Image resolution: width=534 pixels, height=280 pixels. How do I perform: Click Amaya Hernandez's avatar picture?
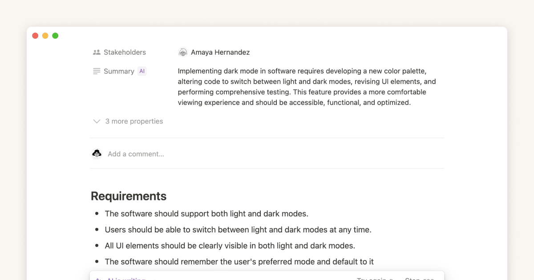point(183,52)
